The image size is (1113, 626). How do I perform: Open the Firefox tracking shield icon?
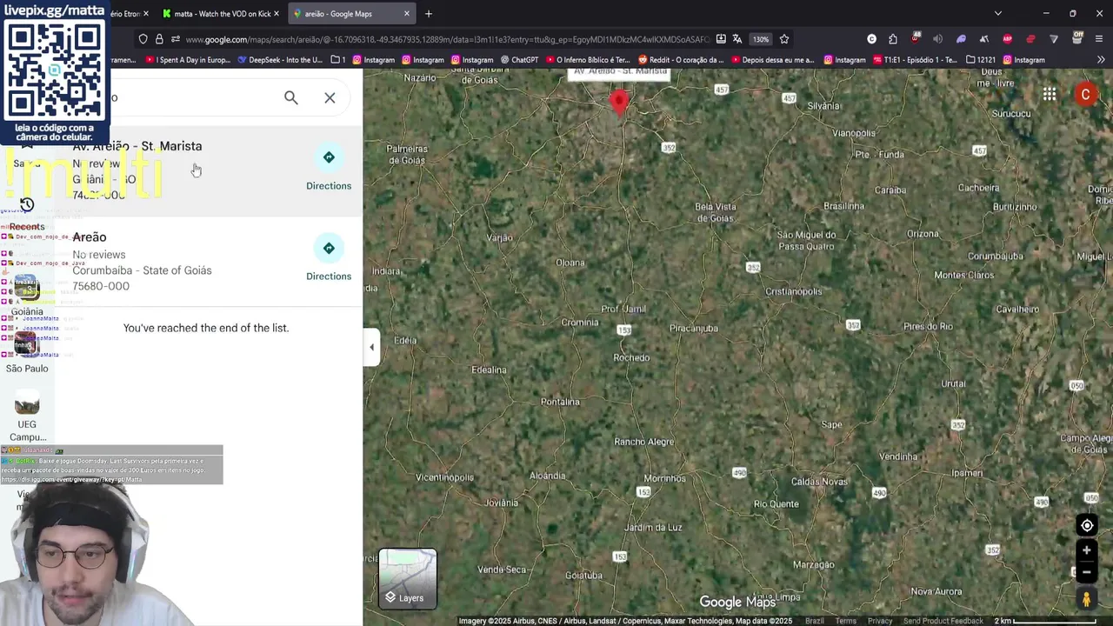[143, 39]
